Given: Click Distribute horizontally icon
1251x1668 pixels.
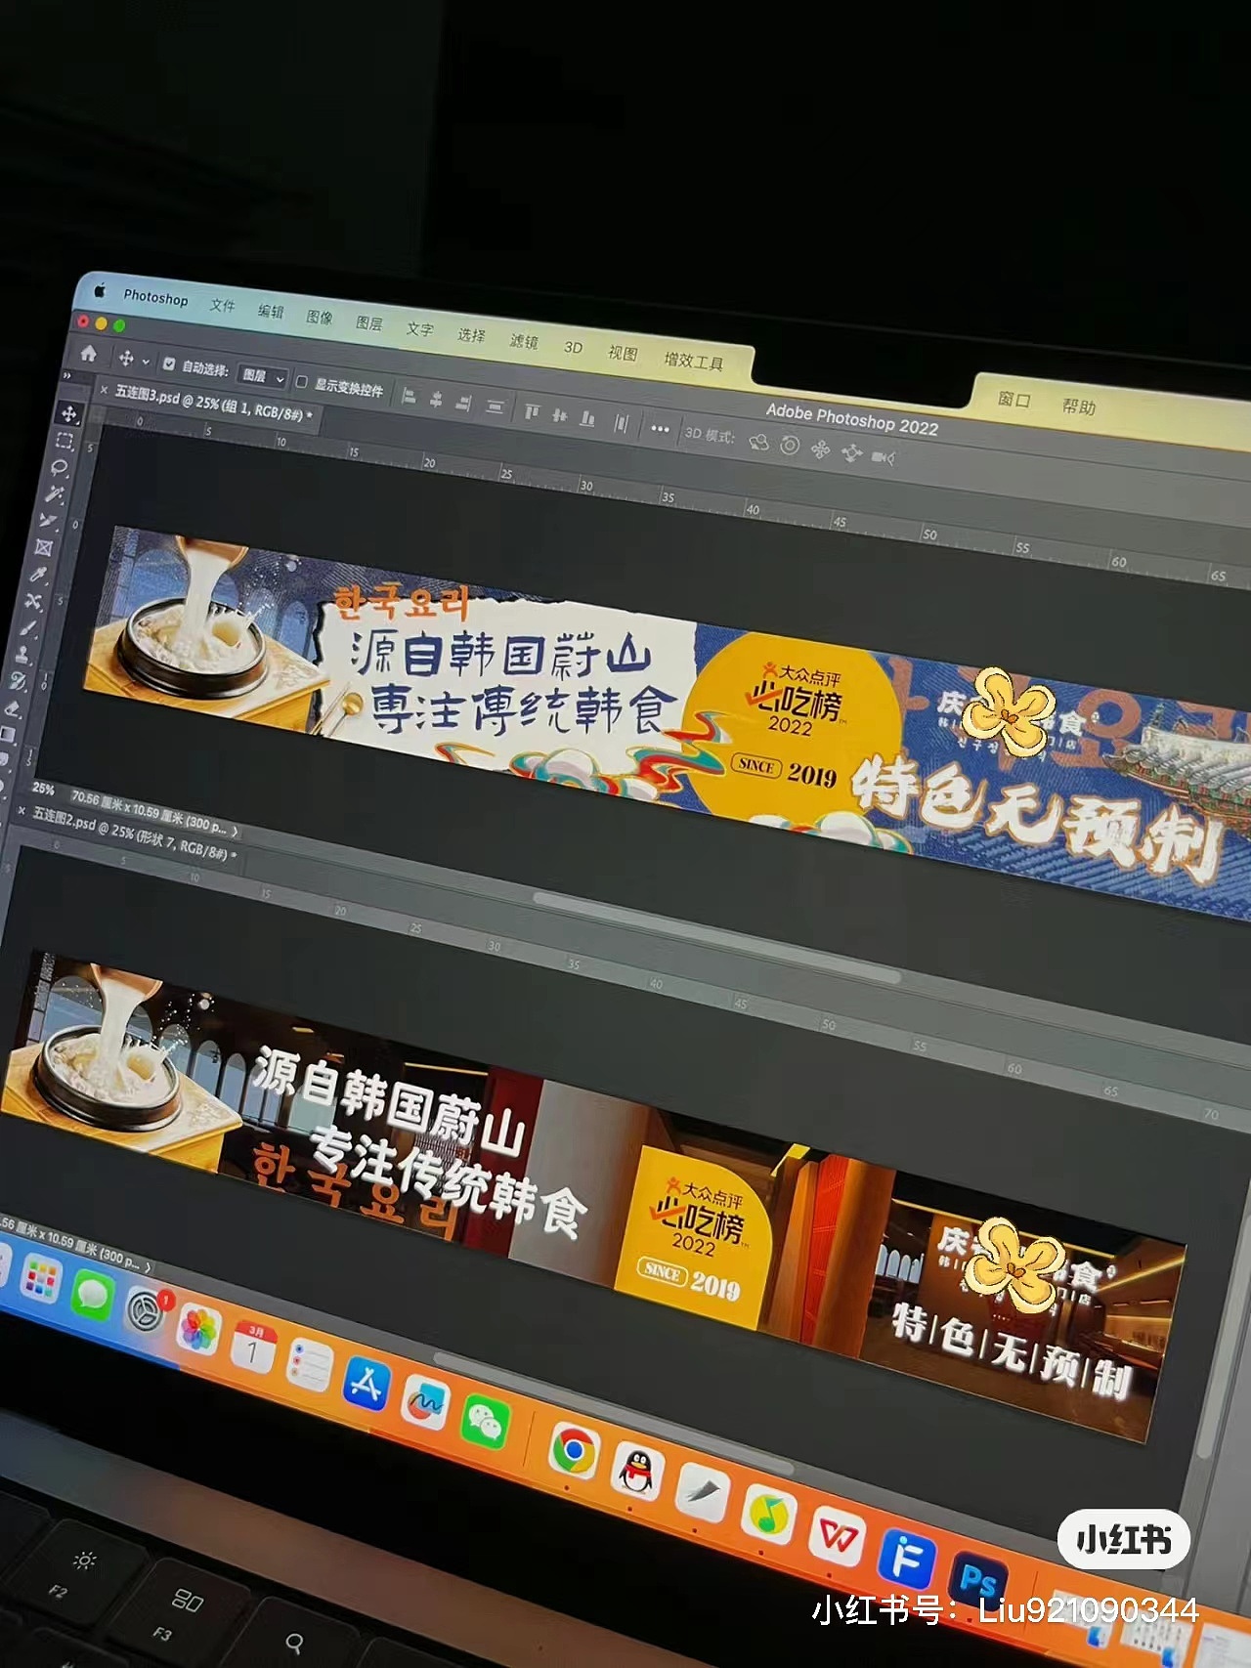Looking at the screenshot, I should pos(622,423).
